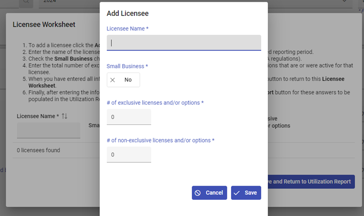Click the X icon in Small Business toggle
The width and height of the screenshot is (364, 216).
point(112,80)
